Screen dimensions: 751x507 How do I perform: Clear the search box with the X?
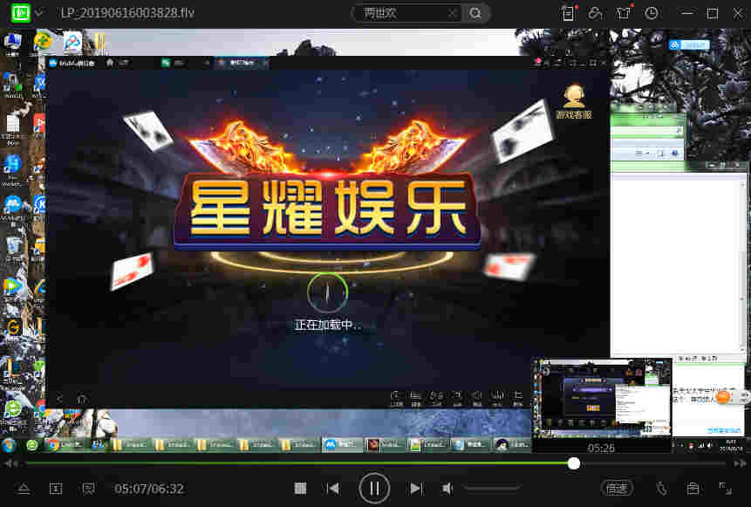pyautogui.click(x=452, y=13)
